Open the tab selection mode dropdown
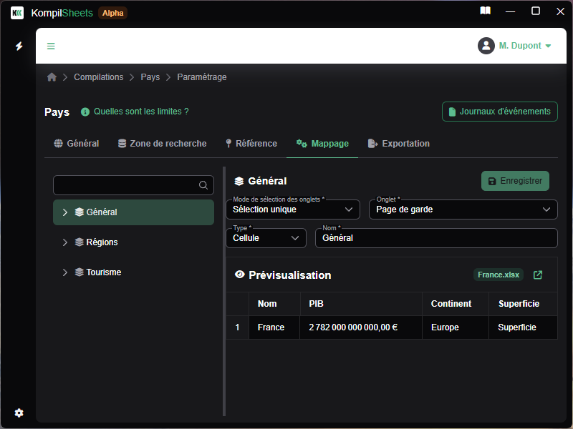 click(x=292, y=209)
